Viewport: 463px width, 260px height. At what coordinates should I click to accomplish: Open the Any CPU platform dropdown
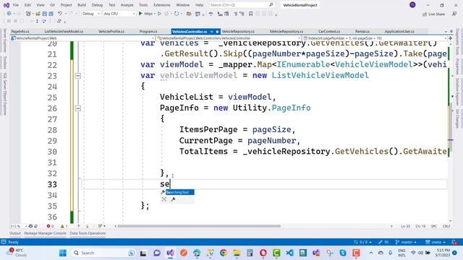pyautogui.click(x=119, y=14)
